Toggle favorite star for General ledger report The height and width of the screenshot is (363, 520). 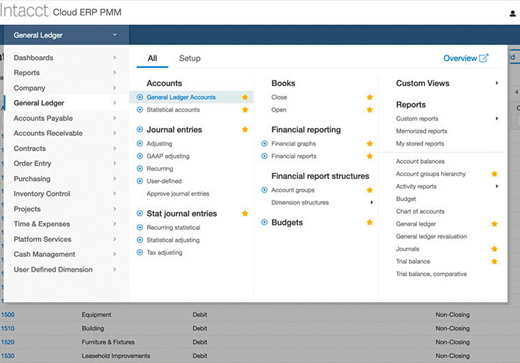click(x=494, y=224)
